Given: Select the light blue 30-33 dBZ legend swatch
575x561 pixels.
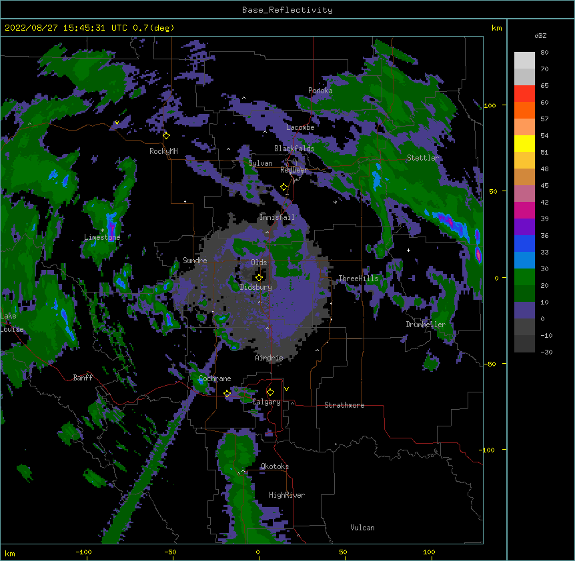Looking at the screenshot, I should (x=524, y=261).
